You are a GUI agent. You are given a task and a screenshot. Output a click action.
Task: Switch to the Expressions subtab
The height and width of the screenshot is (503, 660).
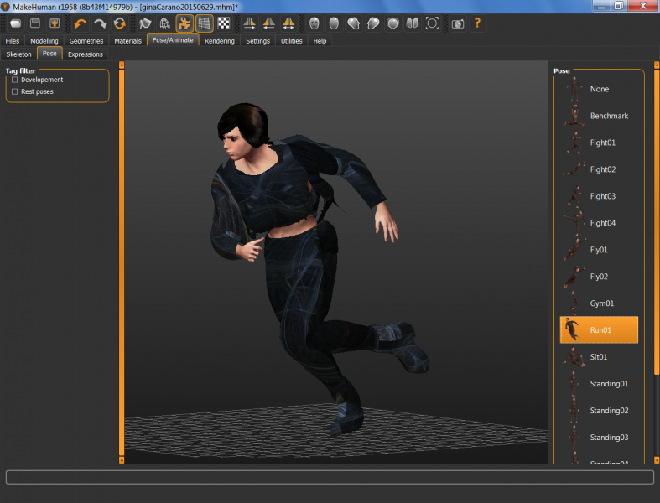pos(86,54)
